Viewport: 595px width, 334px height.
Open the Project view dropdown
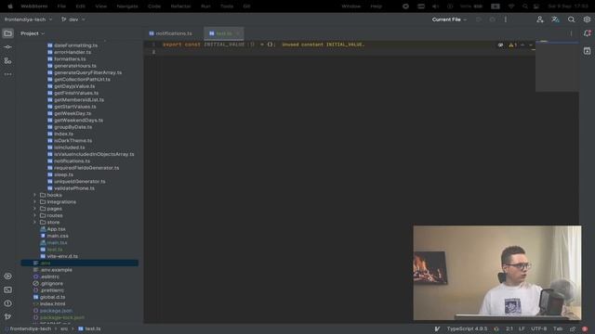[33, 33]
